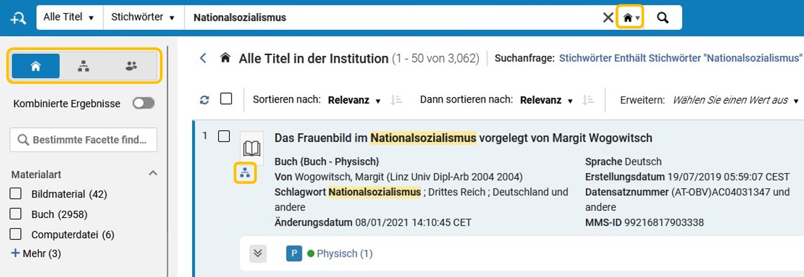This screenshot has width=804, height=277.
Task: Click the Bestimmte Facette finden field
Action: pos(83,140)
